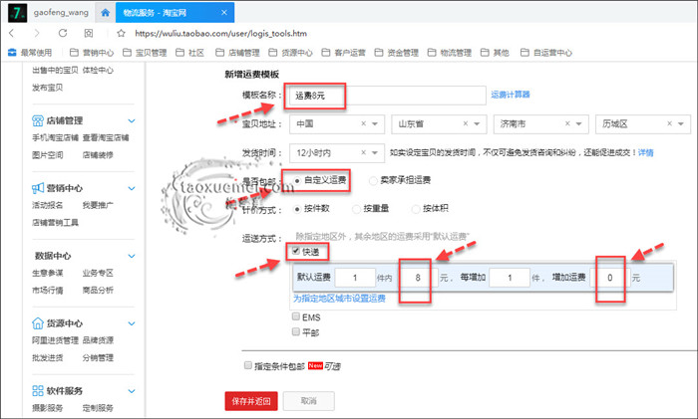Open 生意参谋 link

47,273
